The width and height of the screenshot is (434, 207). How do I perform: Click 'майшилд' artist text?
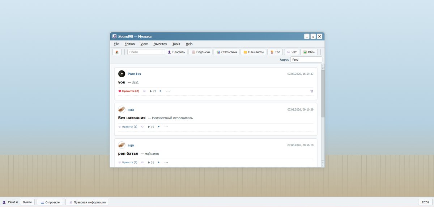pos(152,154)
